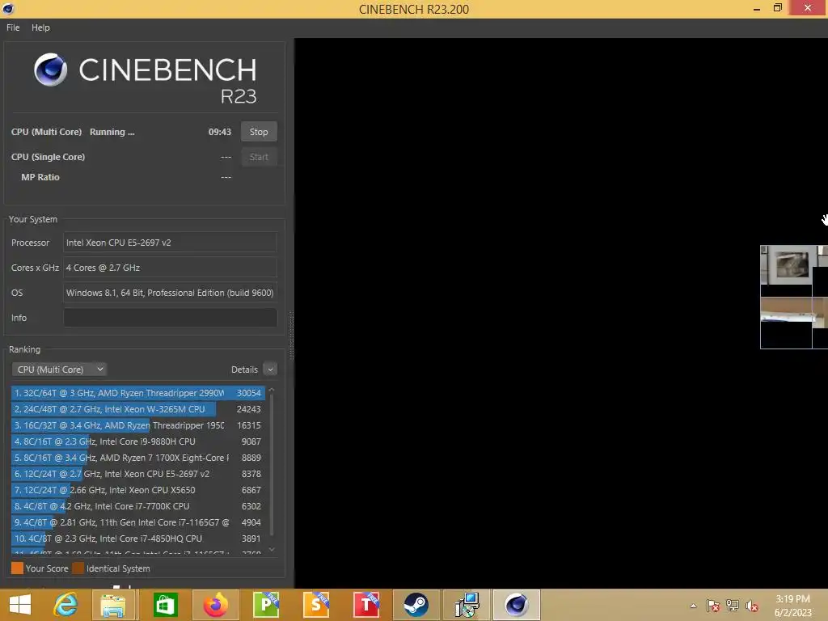Click the muted volume tray icon
Image resolution: width=828 pixels, height=621 pixels.
coord(751,606)
